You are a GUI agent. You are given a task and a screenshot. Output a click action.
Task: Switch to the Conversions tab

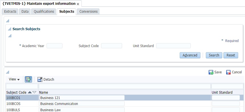tap(89, 12)
